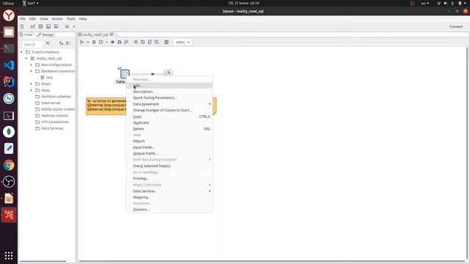Click the Save As toolbar icon
The height and width of the screenshot is (264, 470).
point(56,26)
